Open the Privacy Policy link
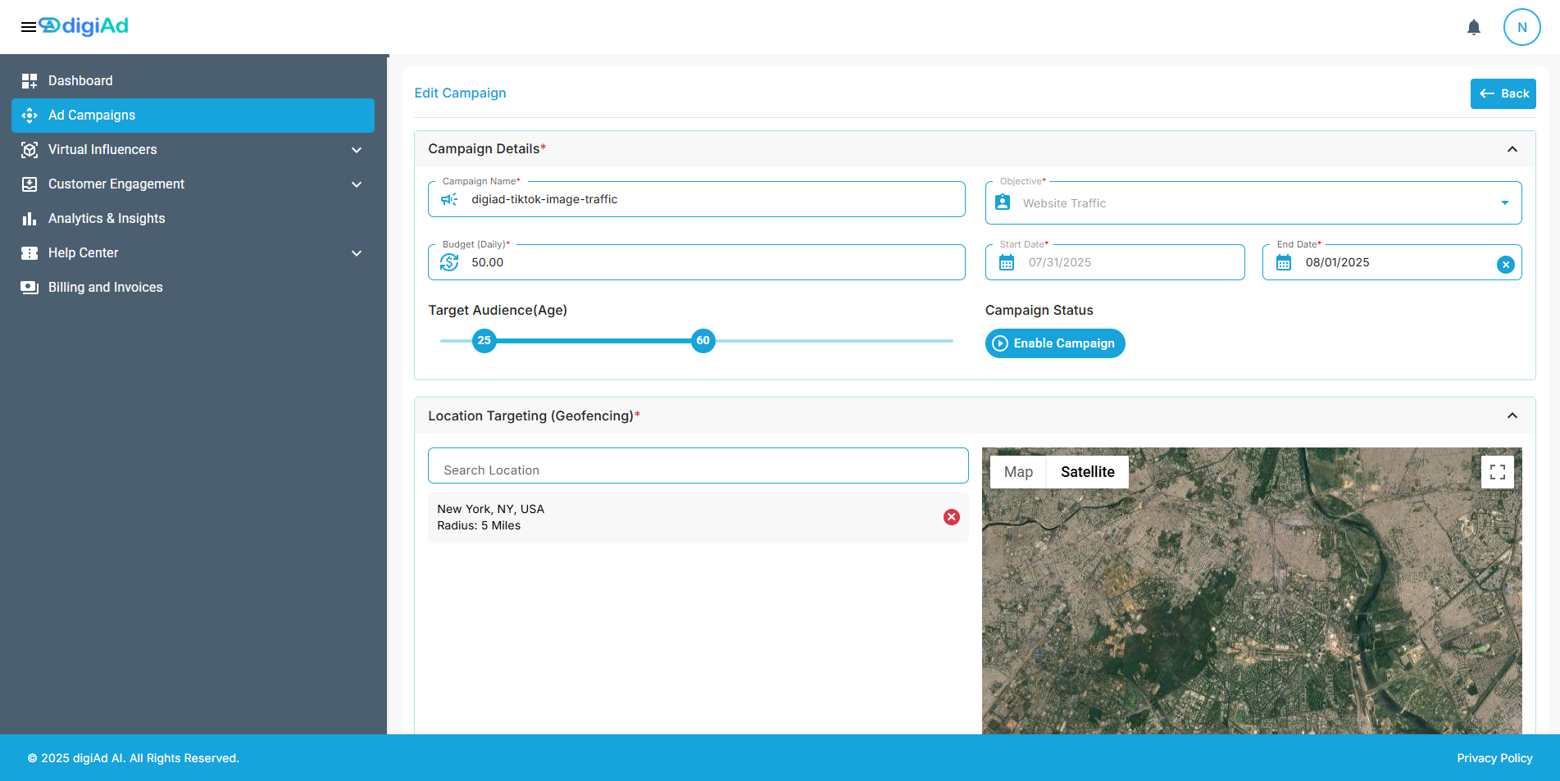The width and height of the screenshot is (1560, 781). [1494, 758]
